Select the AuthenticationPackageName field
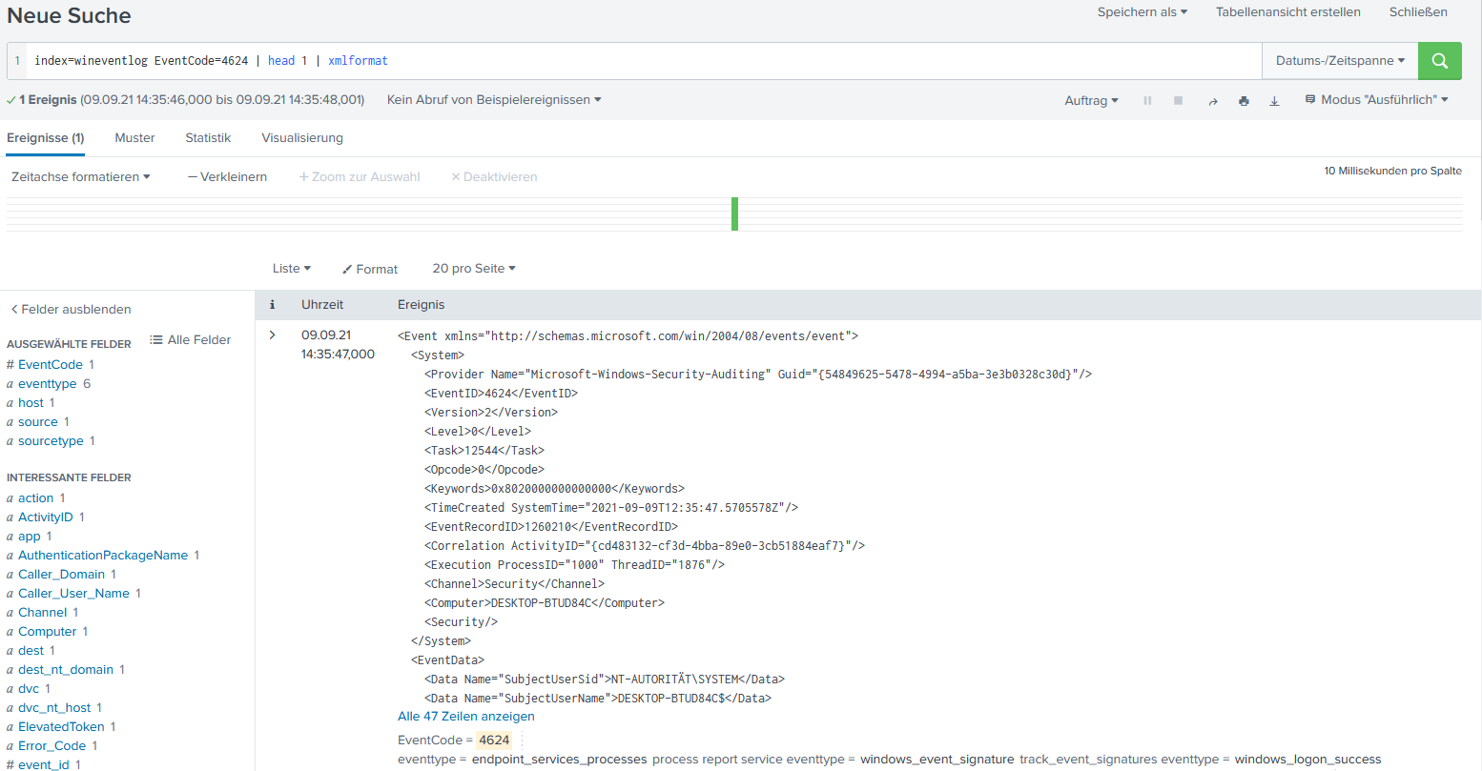This screenshot has height=771, width=1482. [103, 556]
